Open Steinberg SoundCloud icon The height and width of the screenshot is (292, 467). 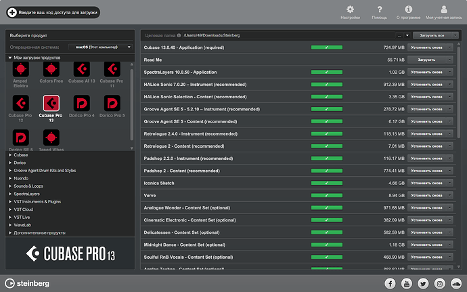click(456, 283)
